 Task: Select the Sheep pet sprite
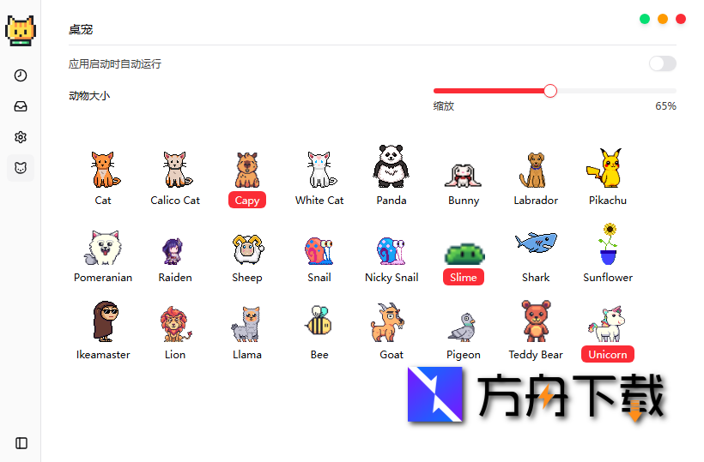(x=248, y=249)
